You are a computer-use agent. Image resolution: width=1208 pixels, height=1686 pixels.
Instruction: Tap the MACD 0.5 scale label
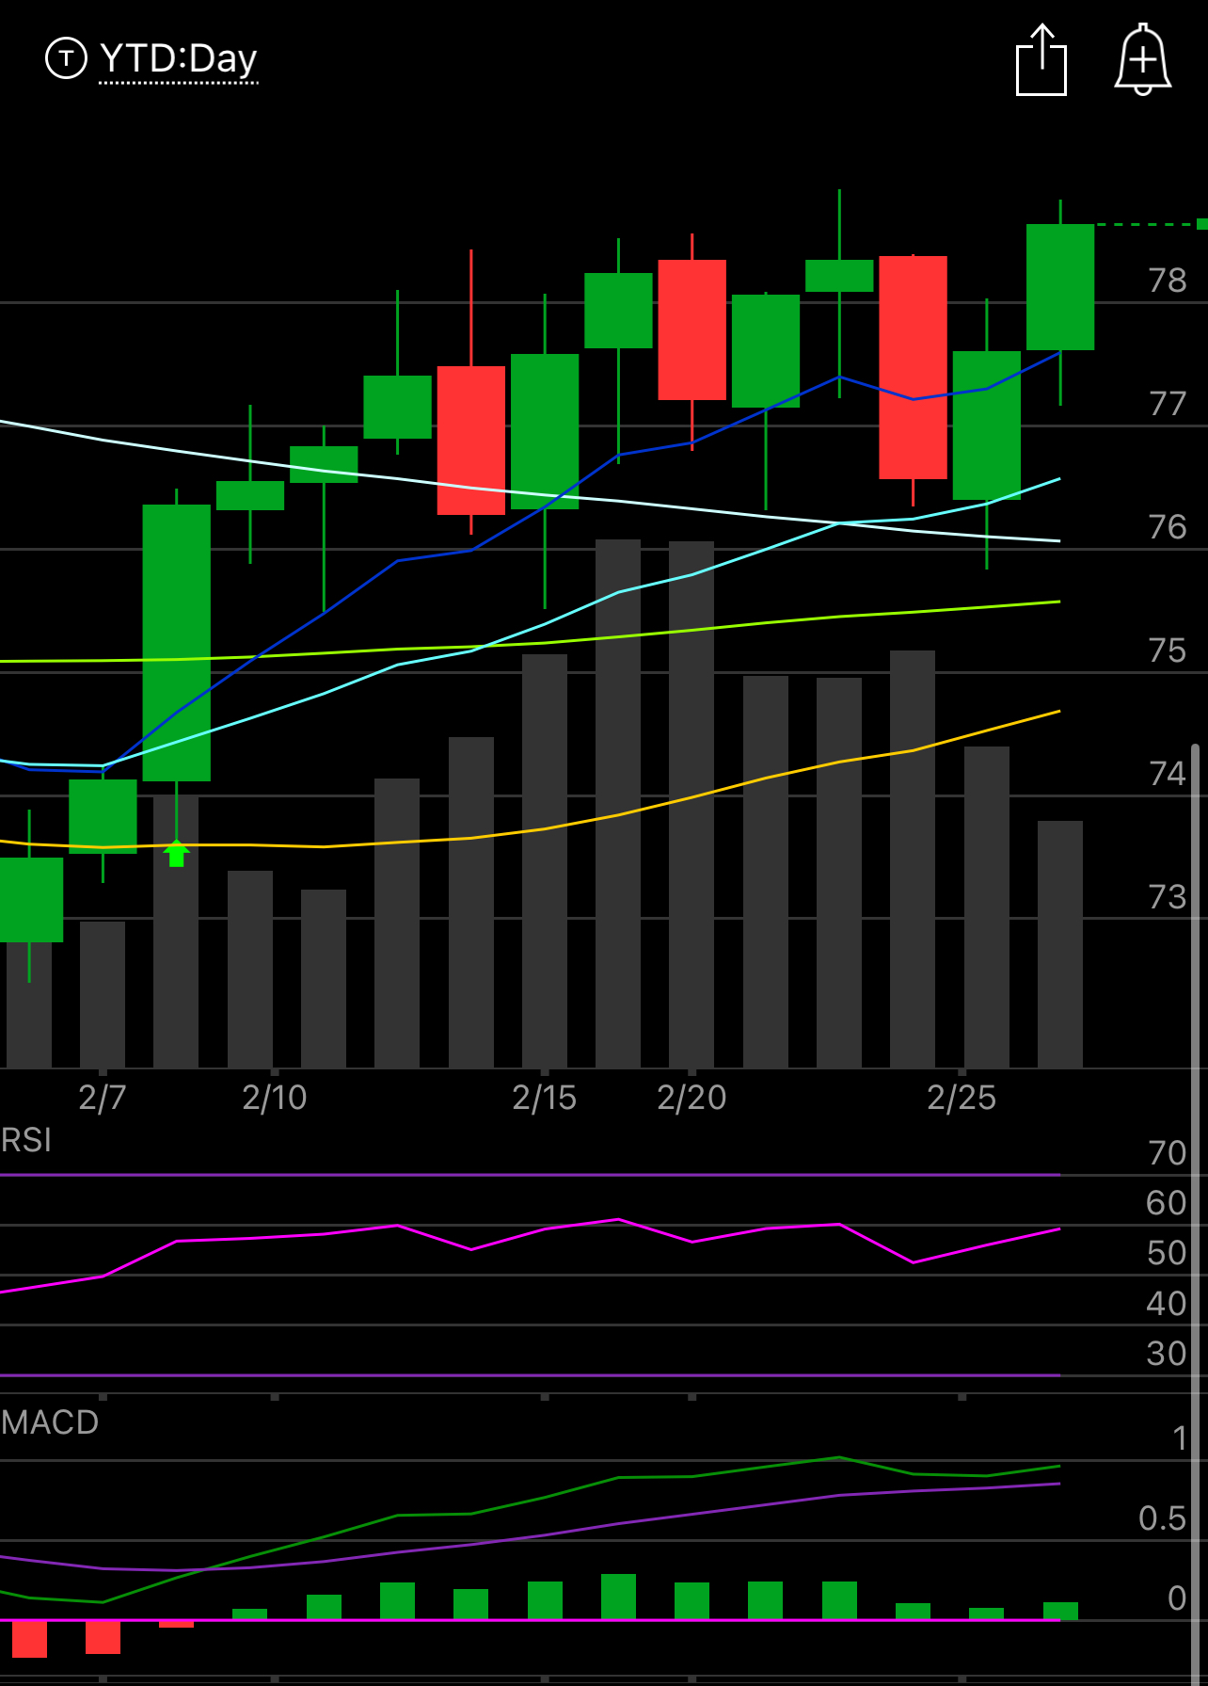click(1163, 1518)
